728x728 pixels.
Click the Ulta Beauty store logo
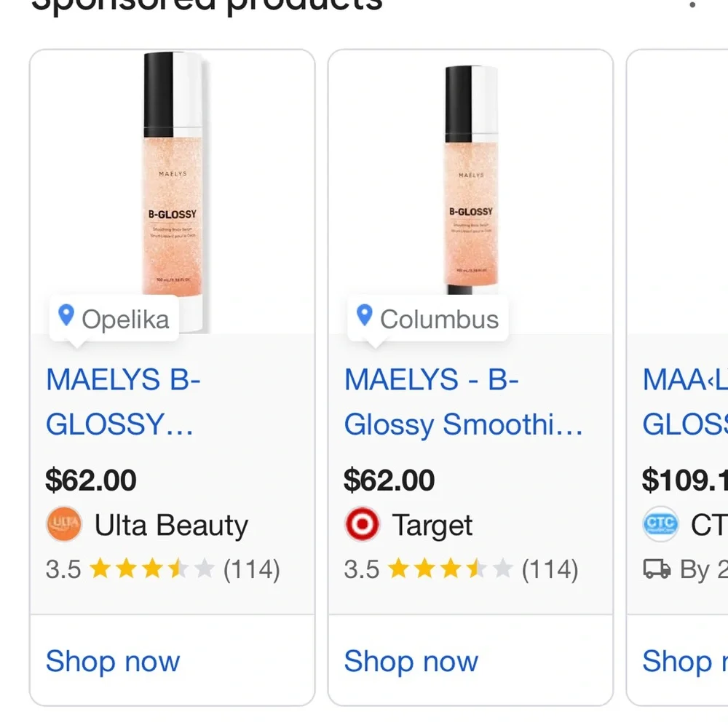click(64, 525)
